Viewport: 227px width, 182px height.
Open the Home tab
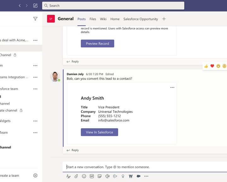(x=115, y=19)
